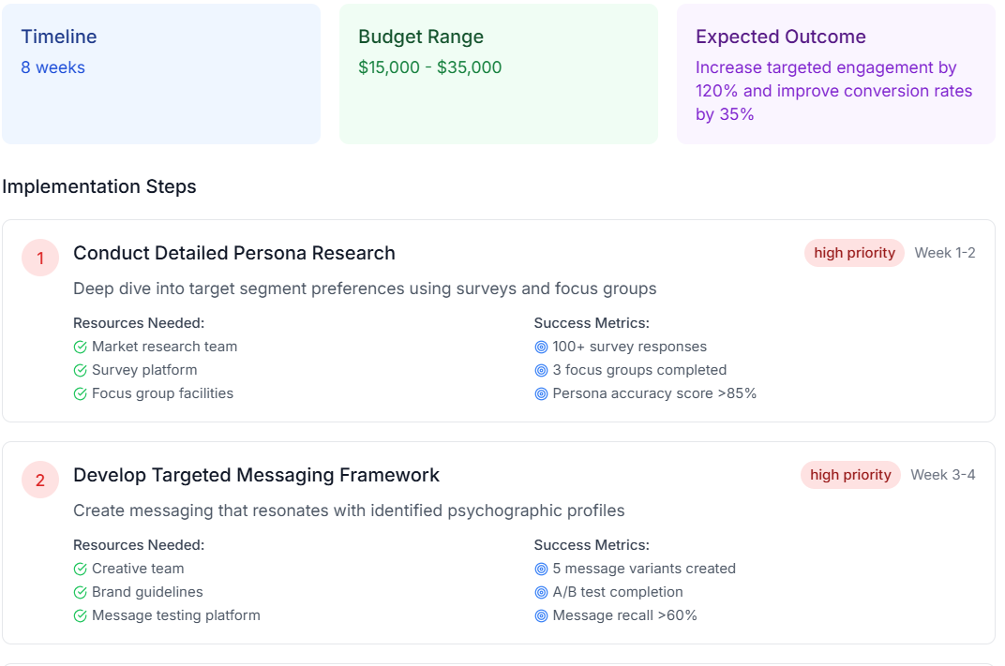The image size is (1005, 666).
Task: Click the checkmark icon next to Brand guidelines
Action: click(x=81, y=592)
